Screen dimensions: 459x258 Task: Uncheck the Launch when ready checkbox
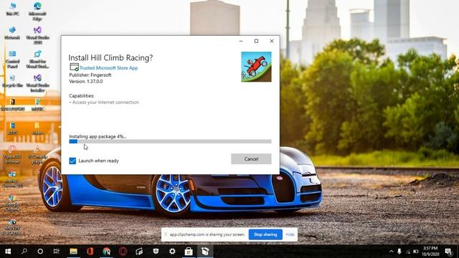[x=72, y=161]
